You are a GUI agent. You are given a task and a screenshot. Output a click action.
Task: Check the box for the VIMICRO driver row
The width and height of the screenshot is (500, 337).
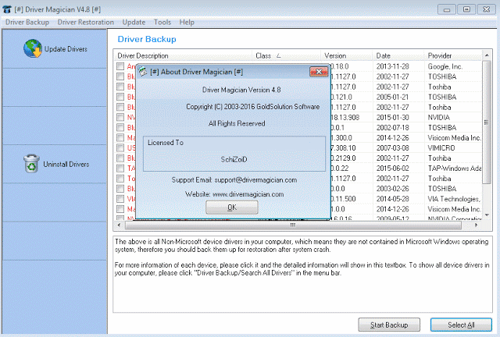pyautogui.click(x=120, y=147)
